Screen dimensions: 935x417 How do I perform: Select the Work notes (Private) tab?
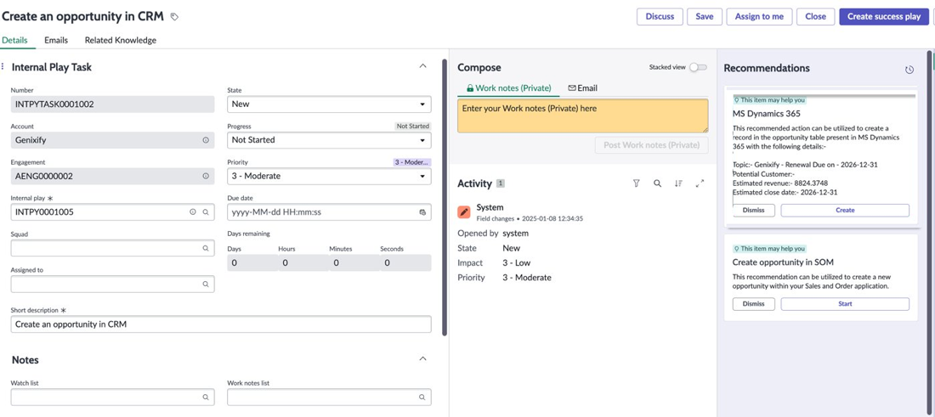click(x=508, y=88)
